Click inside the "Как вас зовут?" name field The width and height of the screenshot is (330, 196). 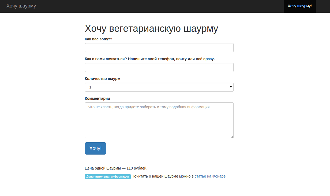tap(159, 47)
